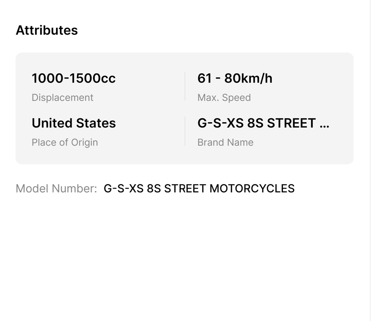Click the ellipsis ending the brand name value

[x=325, y=124]
